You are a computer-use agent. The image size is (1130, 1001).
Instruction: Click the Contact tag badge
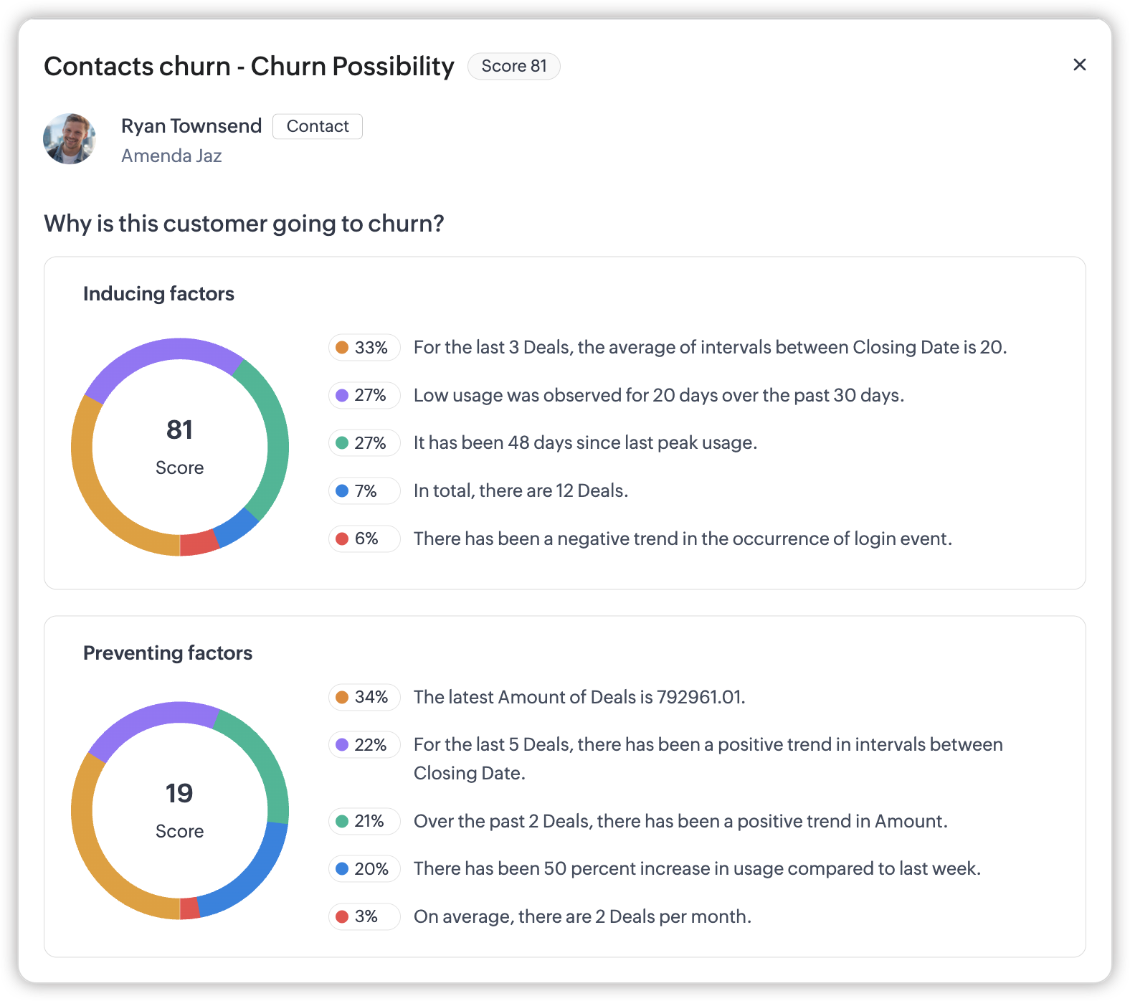click(318, 126)
